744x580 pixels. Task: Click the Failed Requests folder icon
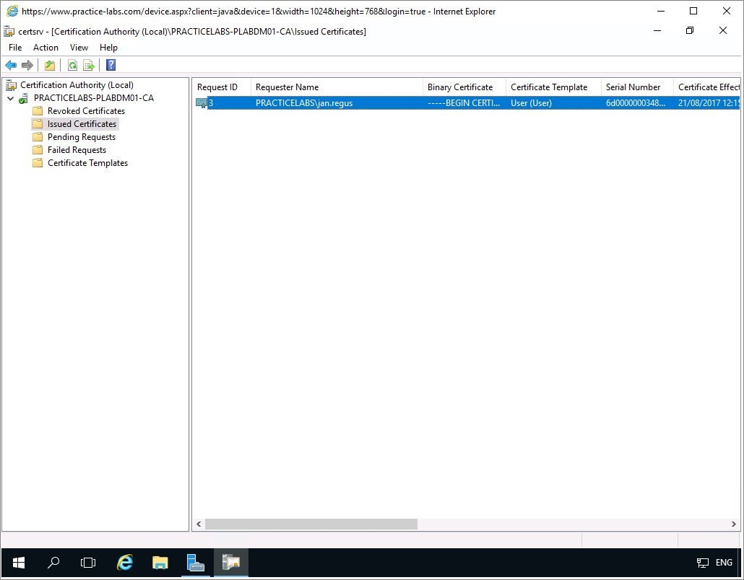(x=38, y=150)
